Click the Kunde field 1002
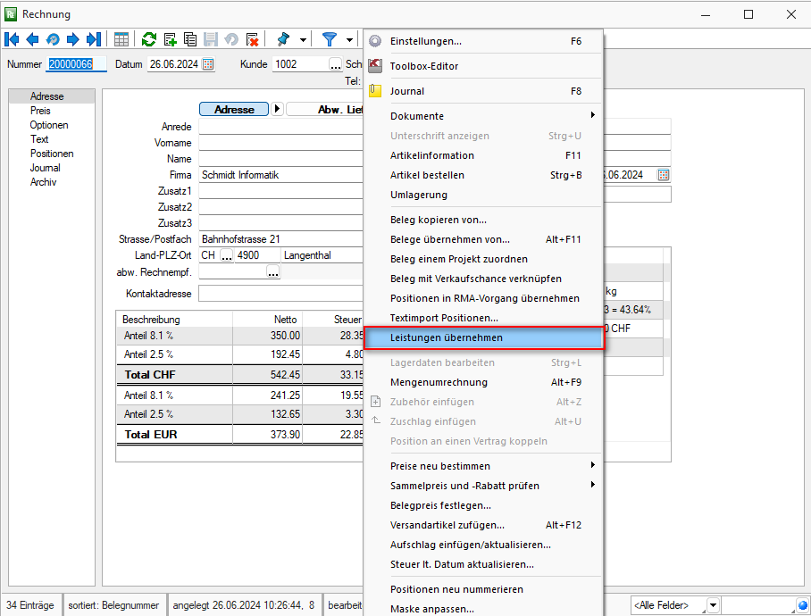The width and height of the screenshot is (811, 616). 300,64
